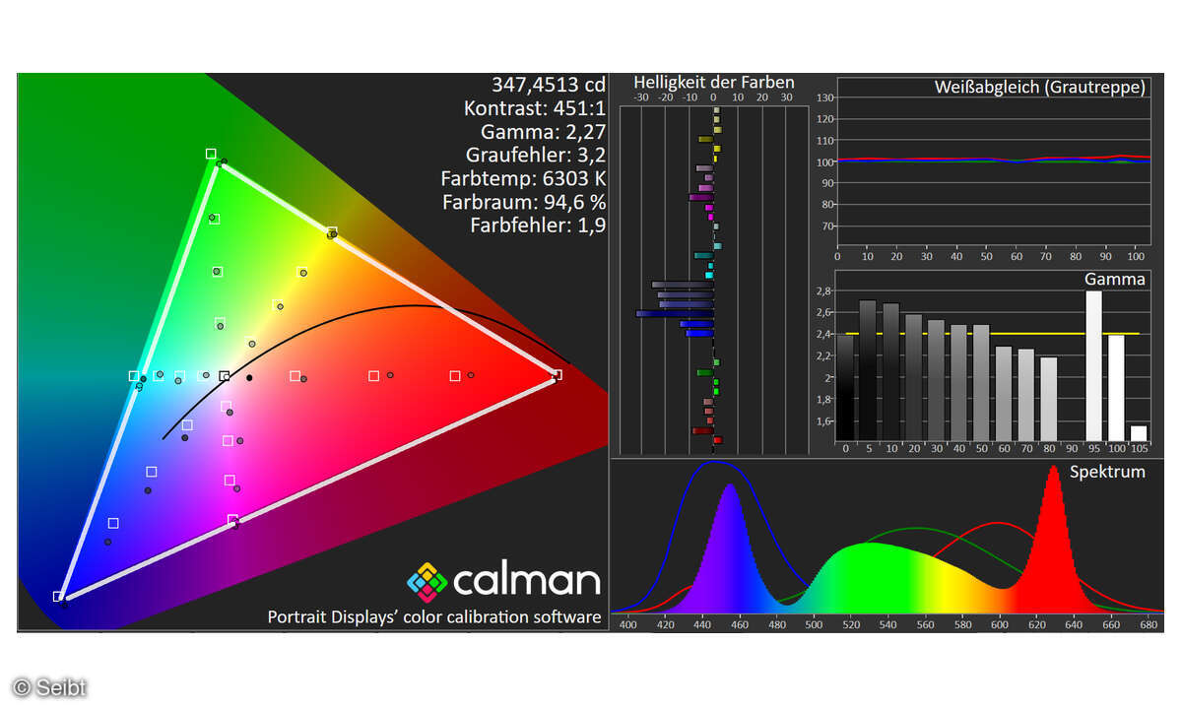The height and width of the screenshot is (709, 1182).
Task: Click the Farbtemp: 6303 K readout
Action: (x=523, y=179)
